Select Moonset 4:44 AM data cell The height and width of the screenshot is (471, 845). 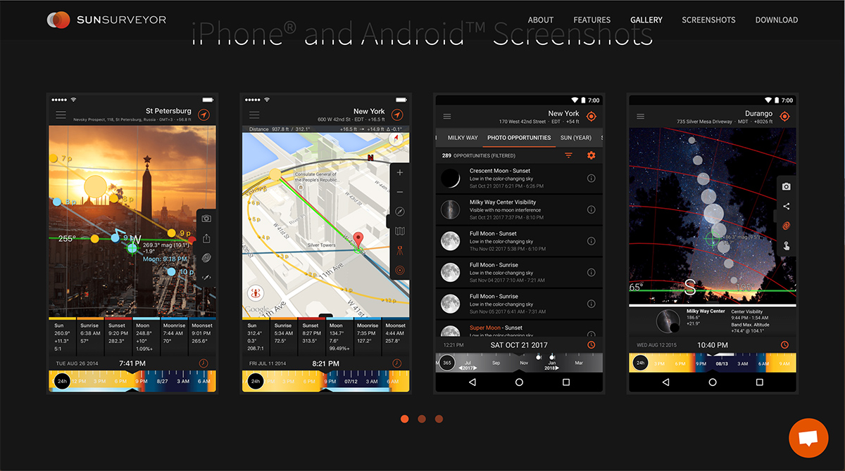(x=396, y=337)
